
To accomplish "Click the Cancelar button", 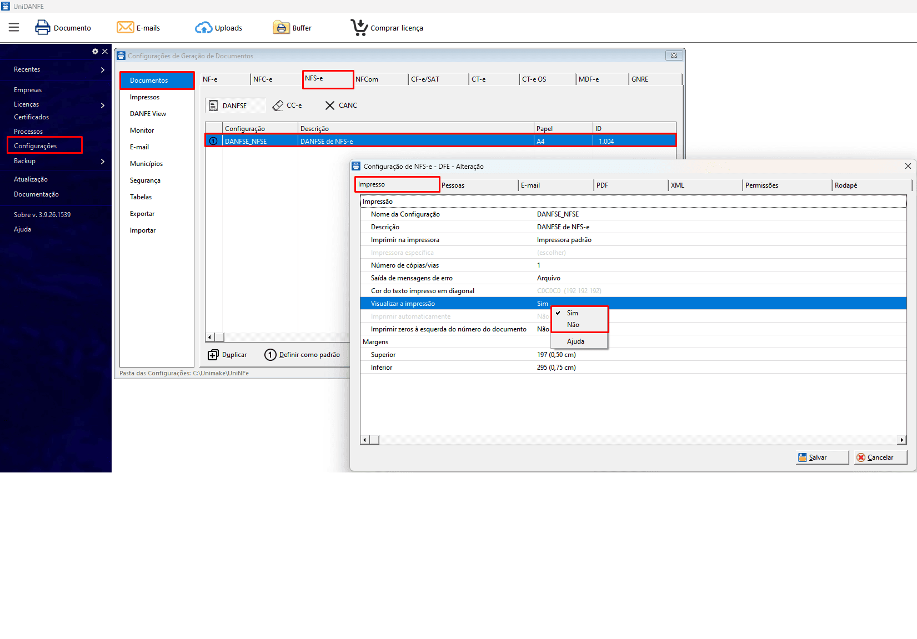I will [x=880, y=457].
